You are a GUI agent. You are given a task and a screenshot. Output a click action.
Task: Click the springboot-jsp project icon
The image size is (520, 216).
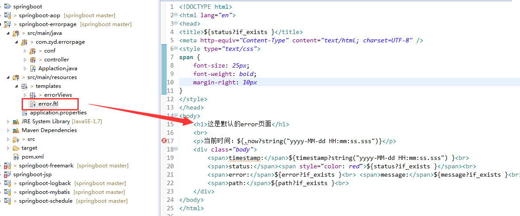click(x=7, y=174)
